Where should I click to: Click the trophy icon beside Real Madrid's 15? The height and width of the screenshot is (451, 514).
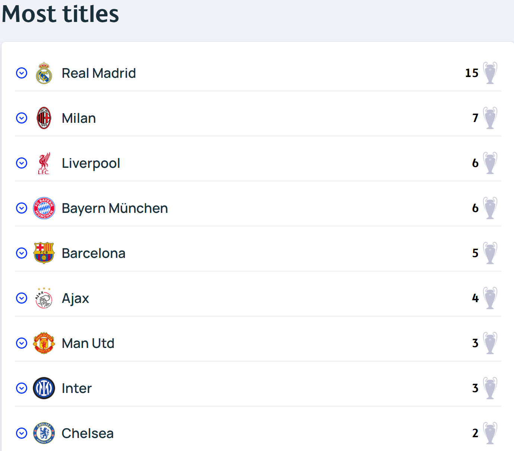tap(490, 73)
